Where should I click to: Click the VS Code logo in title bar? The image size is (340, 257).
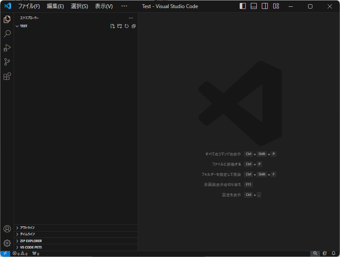[8, 6]
